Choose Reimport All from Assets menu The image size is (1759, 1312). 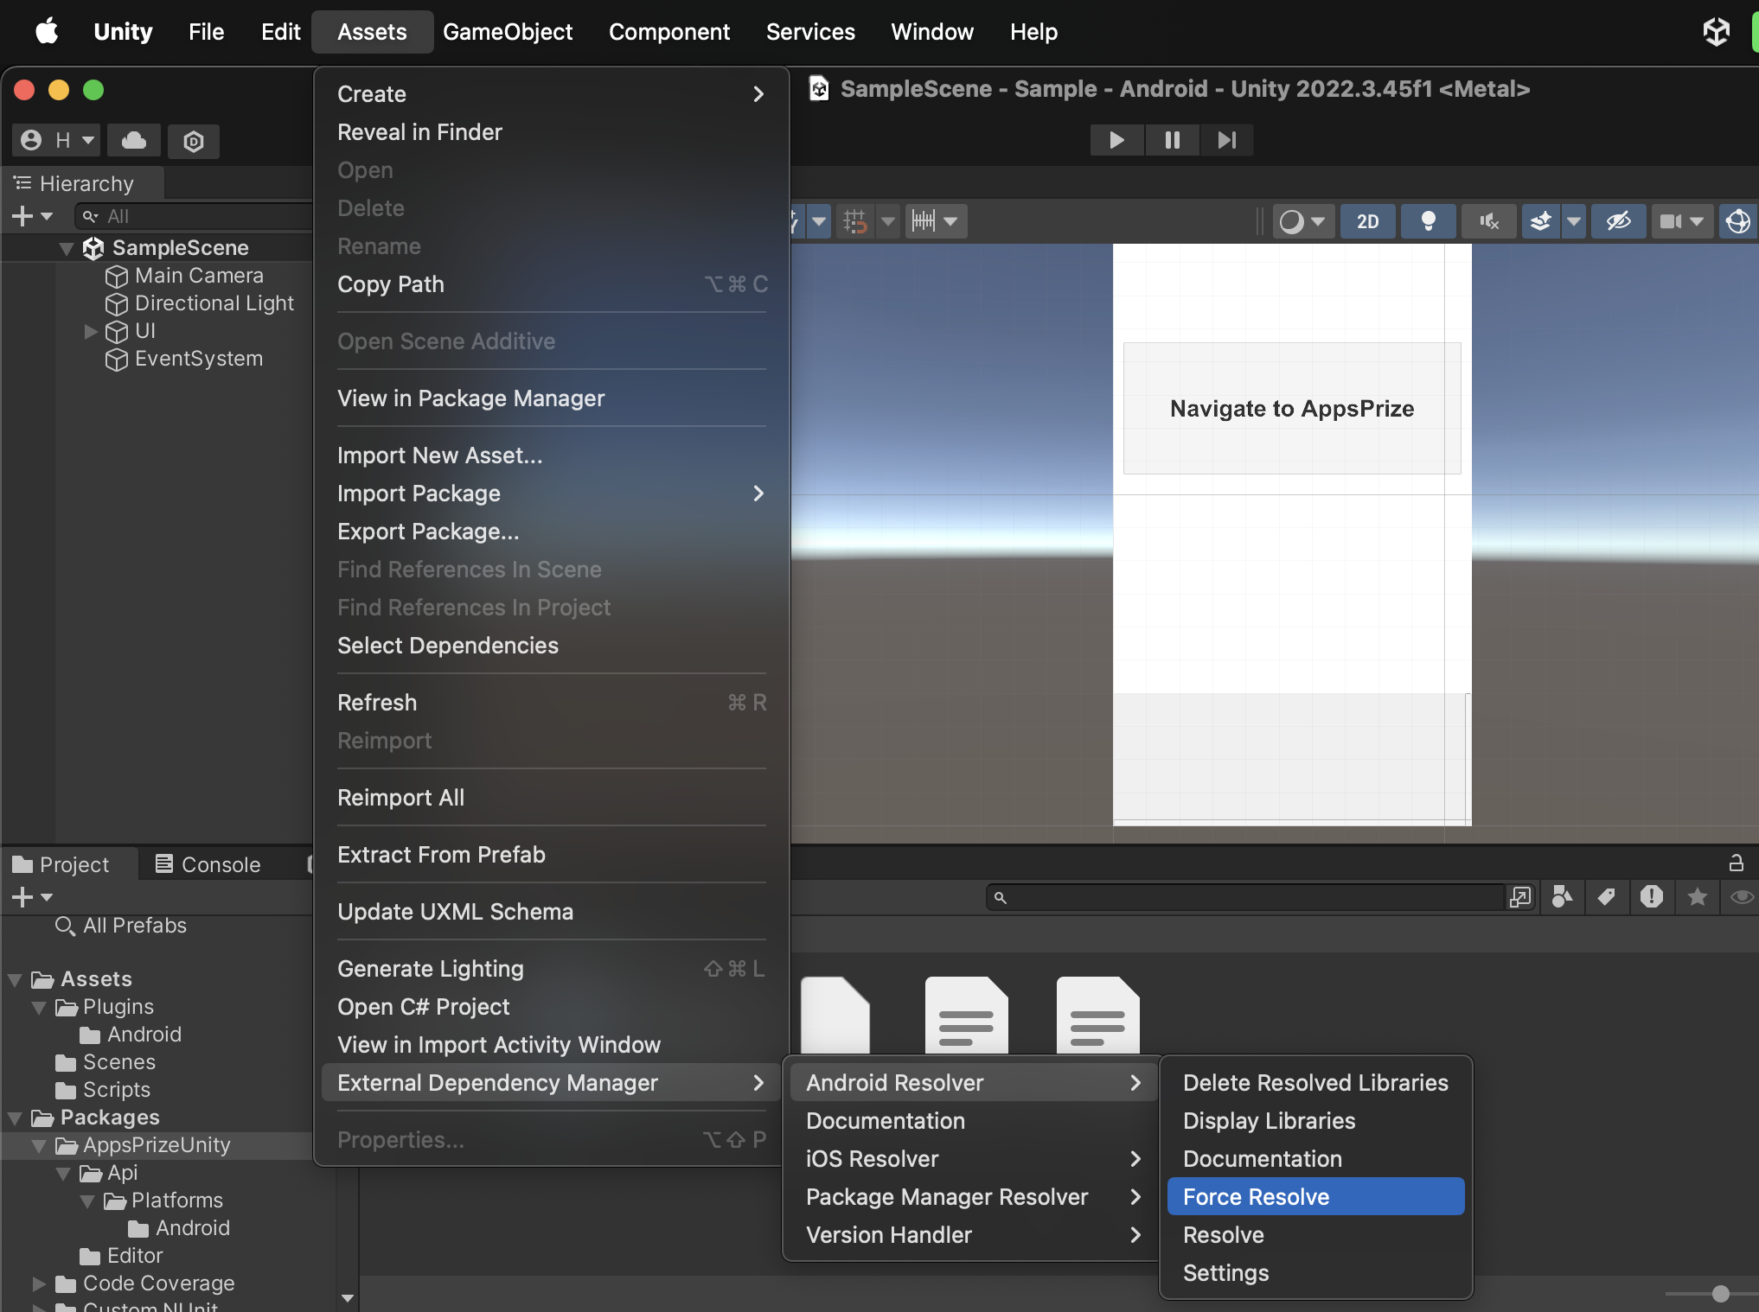[552, 798]
